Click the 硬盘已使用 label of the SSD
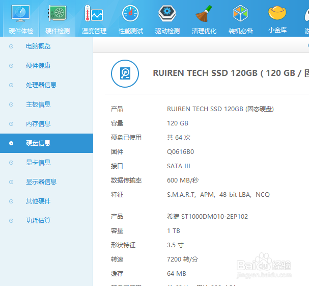 pyautogui.click(x=126, y=137)
